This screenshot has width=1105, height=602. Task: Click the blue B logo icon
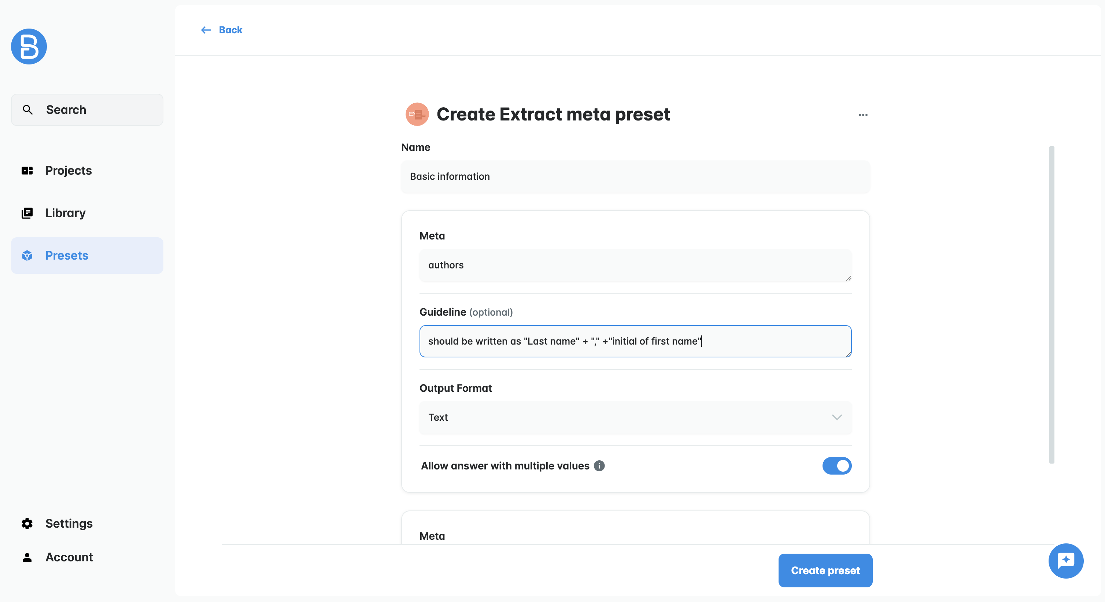29,47
